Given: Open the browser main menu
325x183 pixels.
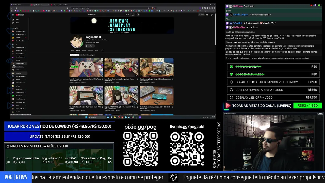Looking at the screenshot, I should [x=214, y=8].
